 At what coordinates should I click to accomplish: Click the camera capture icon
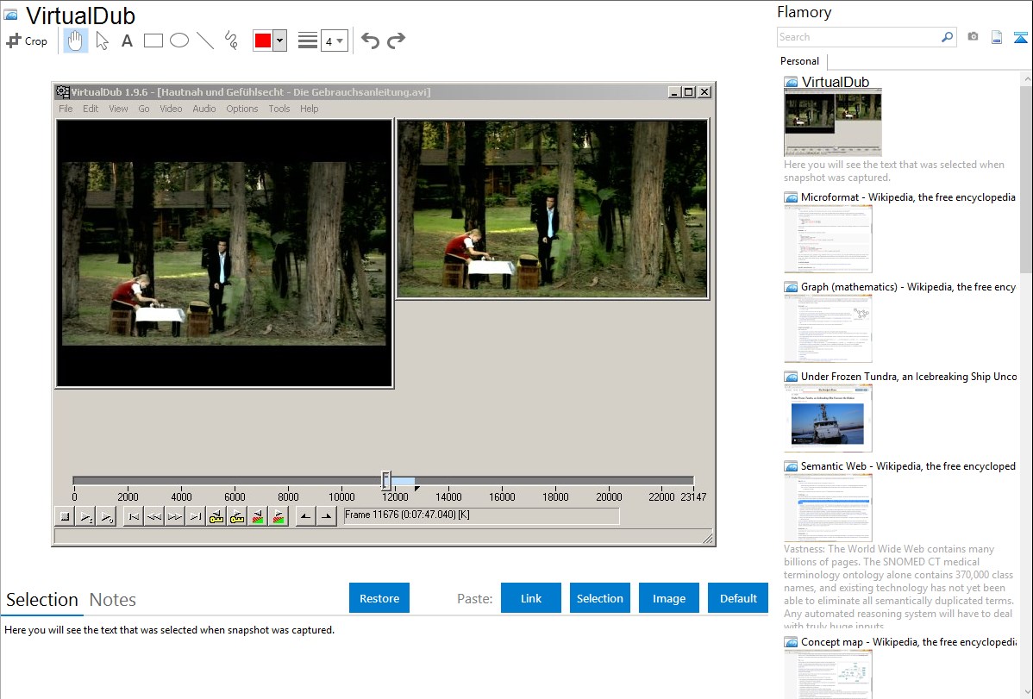tap(973, 37)
